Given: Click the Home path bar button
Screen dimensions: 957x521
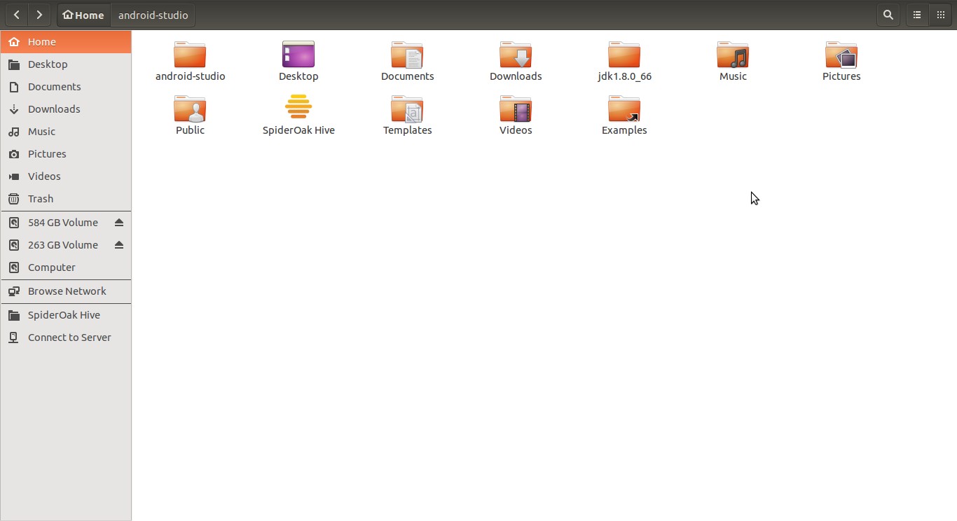Looking at the screenshot, I should [84, 15].
